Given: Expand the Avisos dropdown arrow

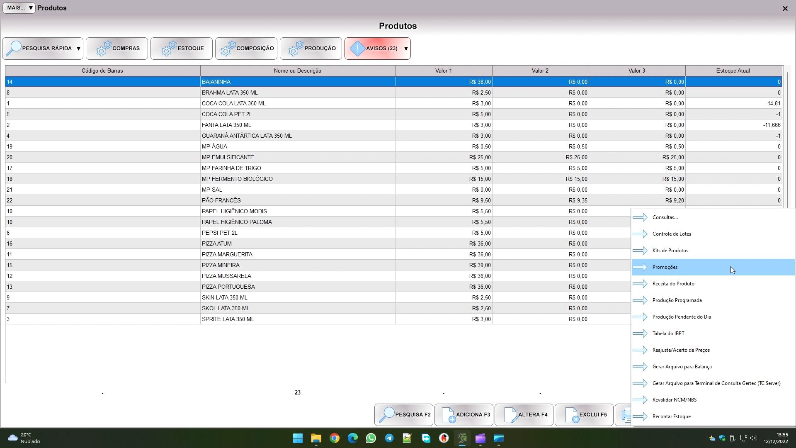Looking at the screenshot, I should (406, 49).
